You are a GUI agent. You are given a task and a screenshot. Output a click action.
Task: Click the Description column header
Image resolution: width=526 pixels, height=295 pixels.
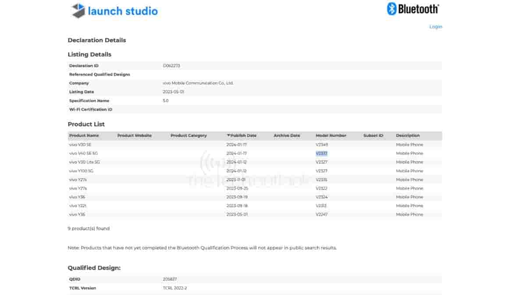(408, 135)
